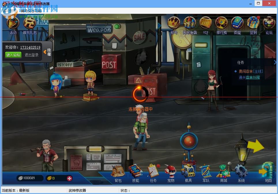Click the blue-haired girl NPC
Screen dimensions: 278x194
pos(56,85)
